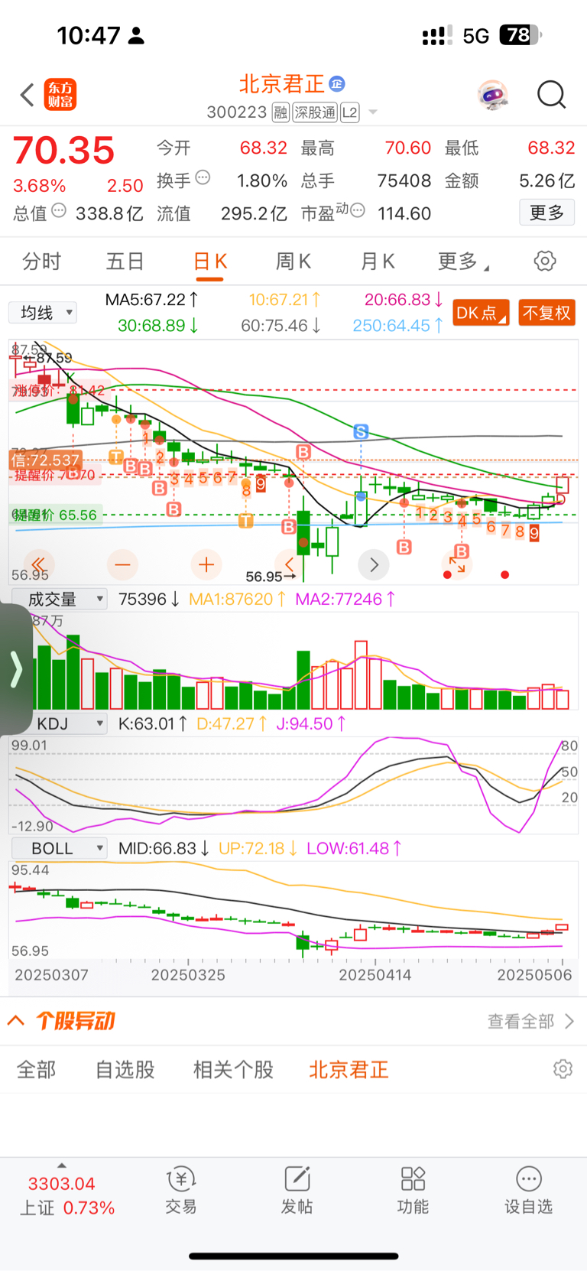Open 更多 chart period dropdown

click(463, 262)
